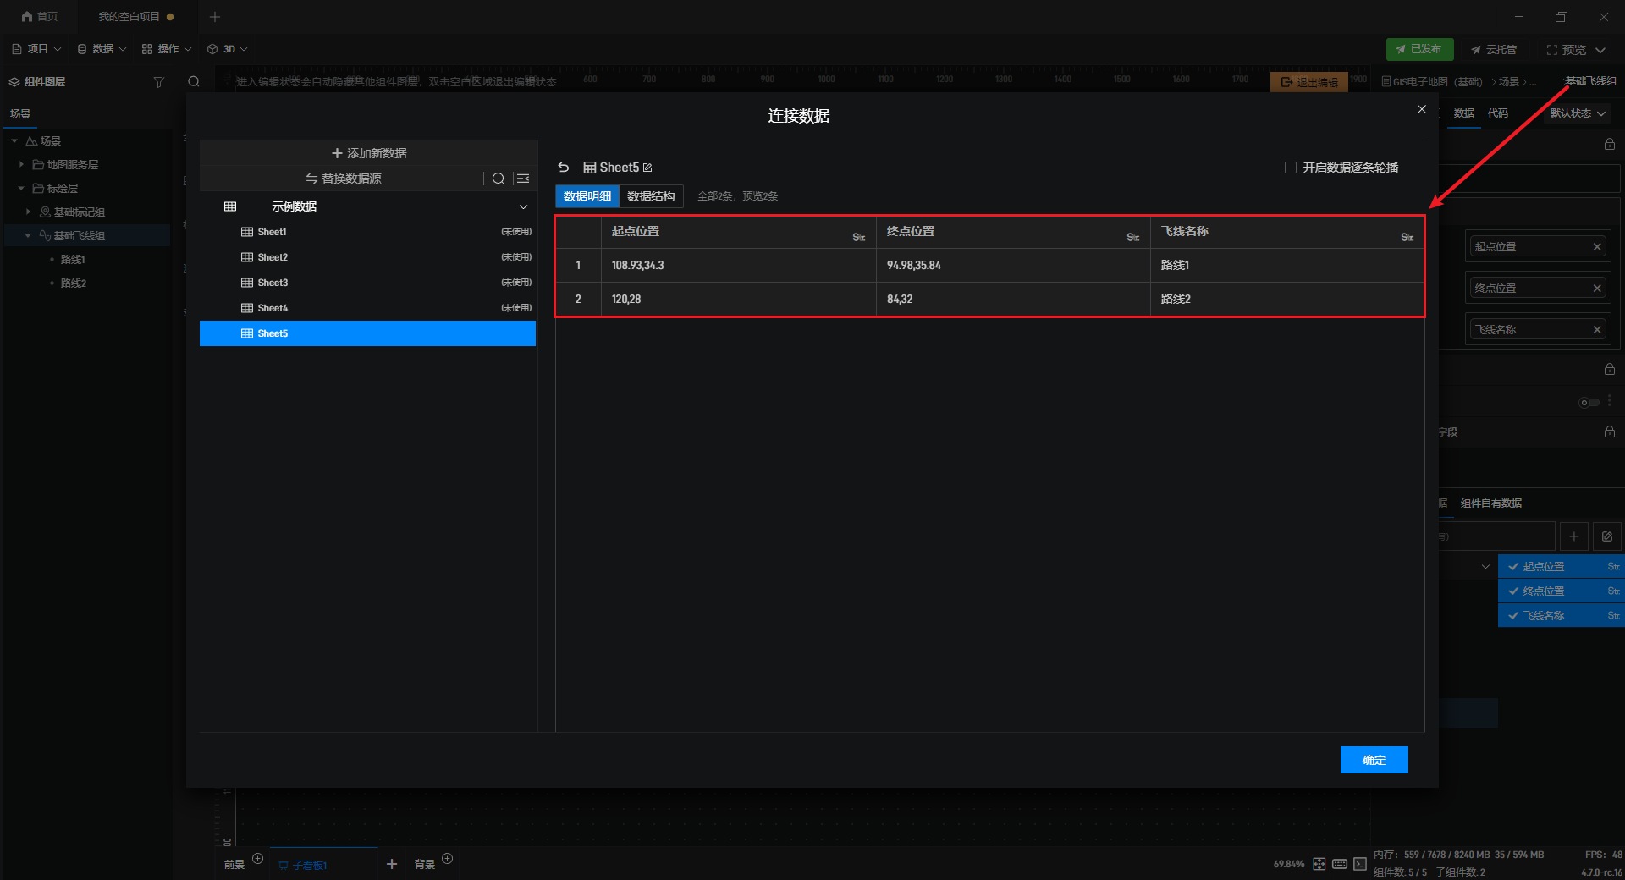Click the Str type icon in 飞线名称 column

(x=1407, y=238)
